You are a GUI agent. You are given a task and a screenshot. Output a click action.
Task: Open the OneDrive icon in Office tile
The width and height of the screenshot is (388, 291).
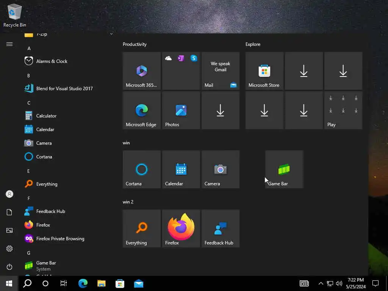168,58
